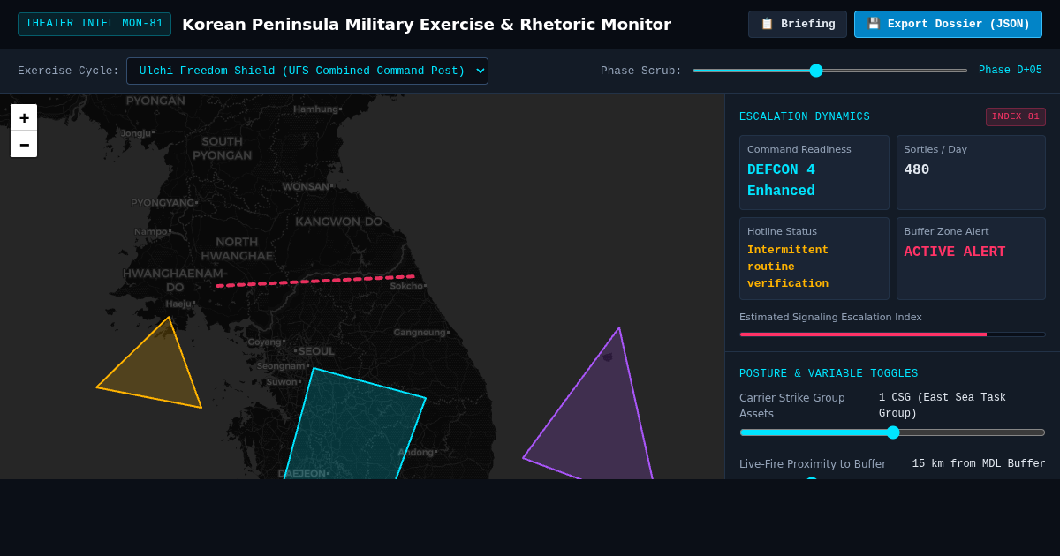Click the Seongnam map label
Image resolution: width=1060 pixels, height=556 pixels.
pyautogui.click(x=281, y=366)
